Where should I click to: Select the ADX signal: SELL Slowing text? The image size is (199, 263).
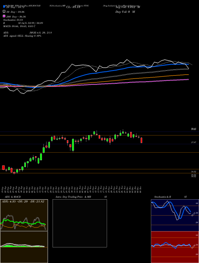[x=22, y=36]
